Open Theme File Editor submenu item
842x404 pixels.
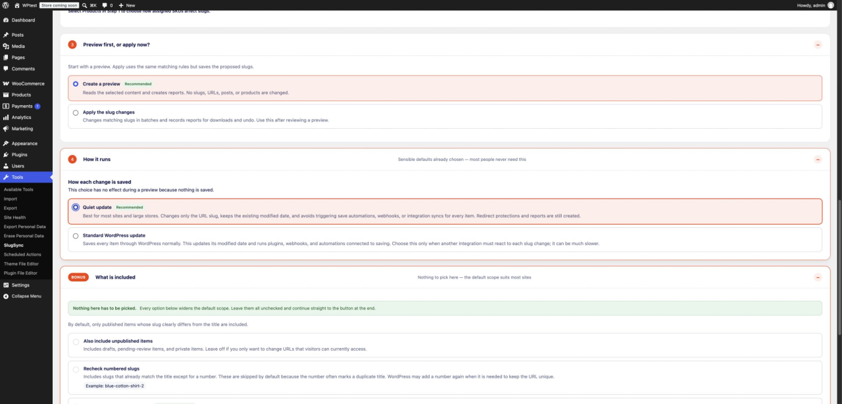point(21,263)
